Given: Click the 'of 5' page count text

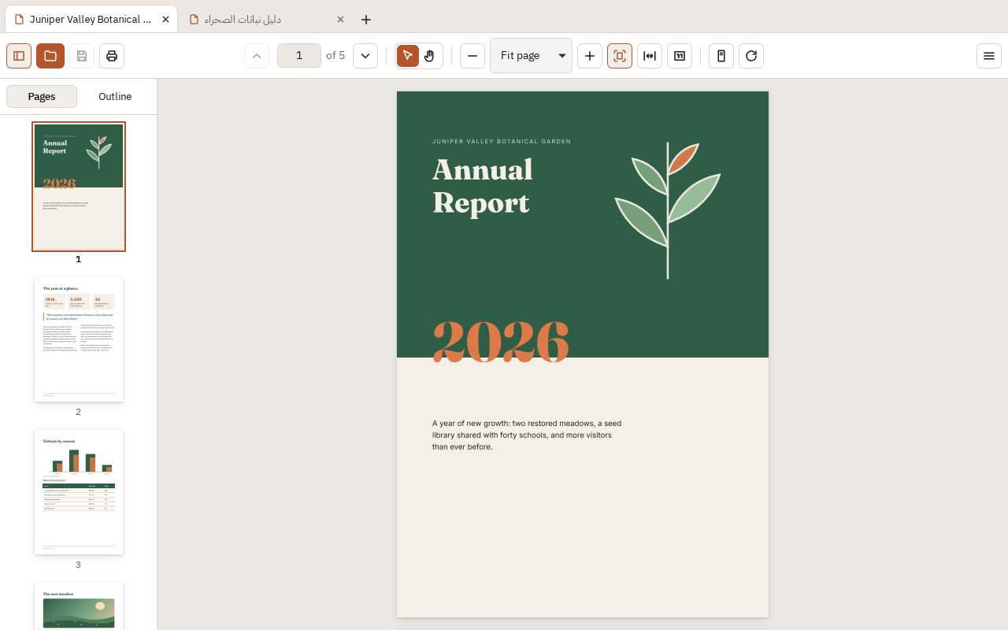Looking at the screenshot, I should (335, 55).
